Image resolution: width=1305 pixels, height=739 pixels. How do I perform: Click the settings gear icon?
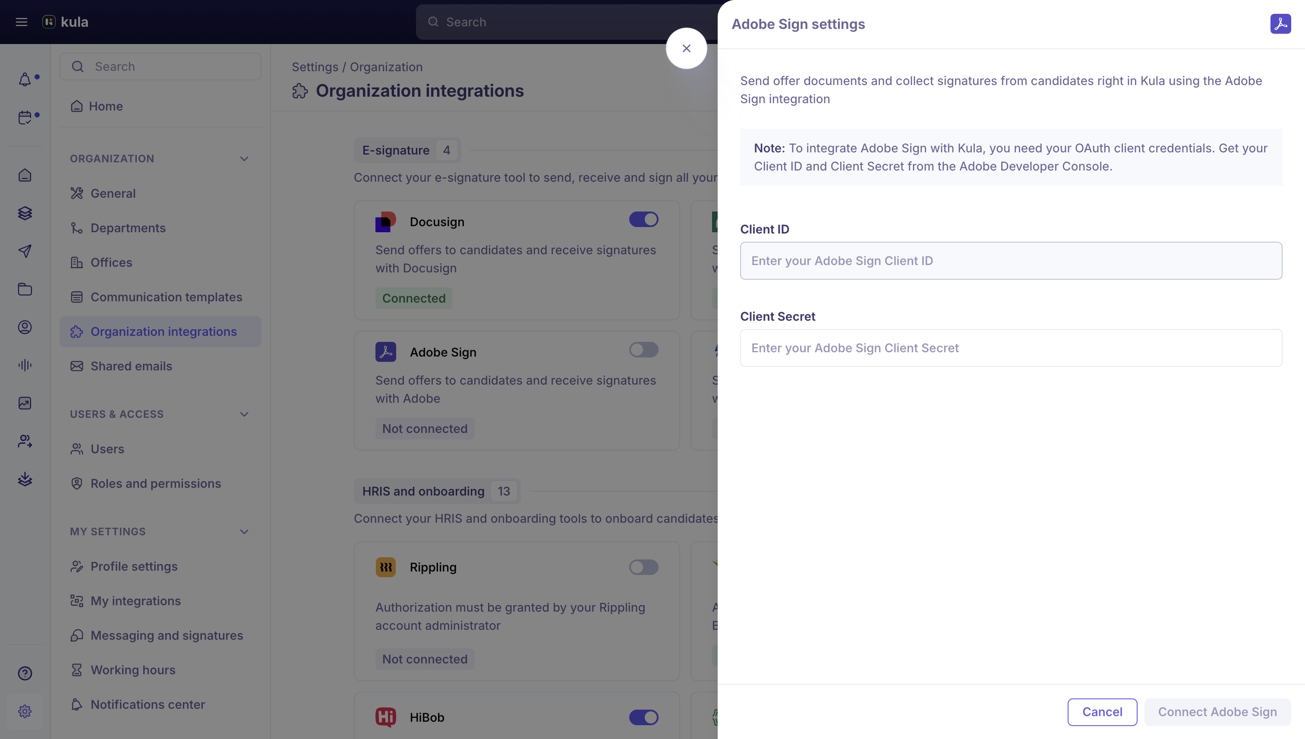pyautogui.click(x=25, y=711)
